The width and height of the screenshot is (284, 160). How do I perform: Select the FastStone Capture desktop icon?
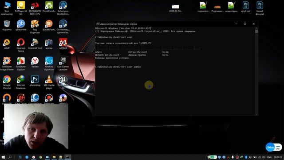pos(21,64)
